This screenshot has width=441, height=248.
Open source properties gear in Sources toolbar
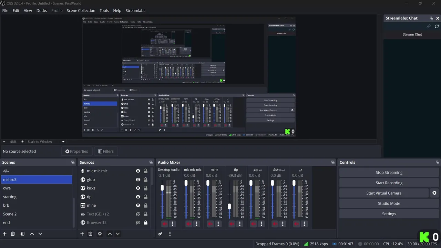(100, 234)
